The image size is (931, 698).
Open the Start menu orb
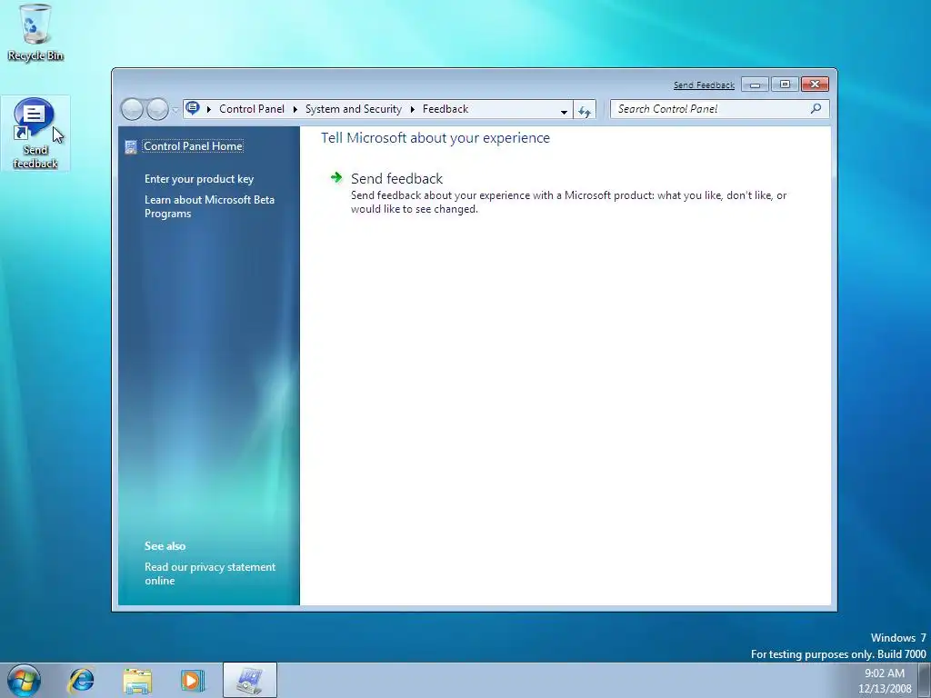pos(24,680)
